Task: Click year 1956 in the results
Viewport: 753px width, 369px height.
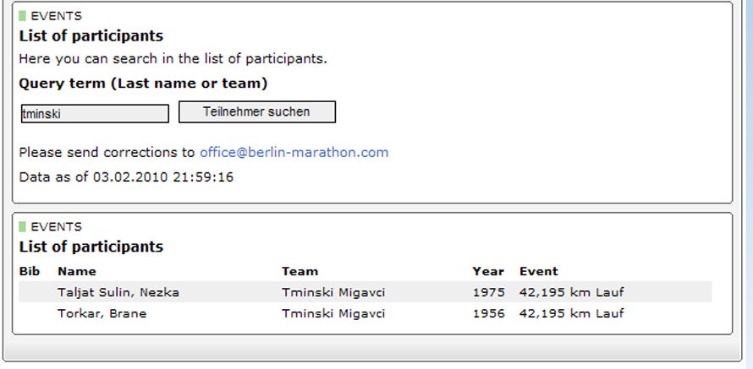Action: [x=488, y=313]
